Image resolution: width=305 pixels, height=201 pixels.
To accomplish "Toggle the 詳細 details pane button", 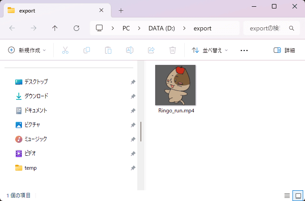I will coord(284,50).
